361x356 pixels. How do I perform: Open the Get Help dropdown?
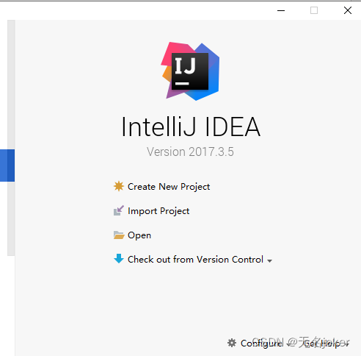[327, 343]
